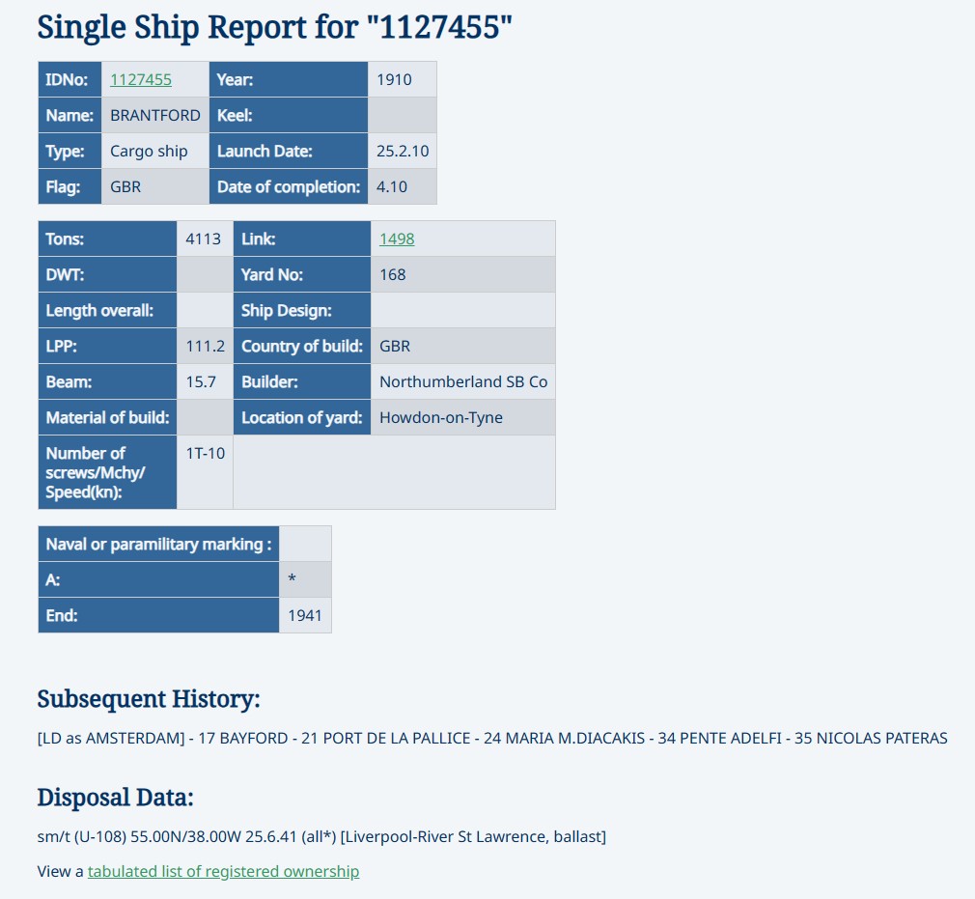This screenshot has height=899, width=975.
Task: Click the machinery value 1T-10
Action: coord(206,453)
